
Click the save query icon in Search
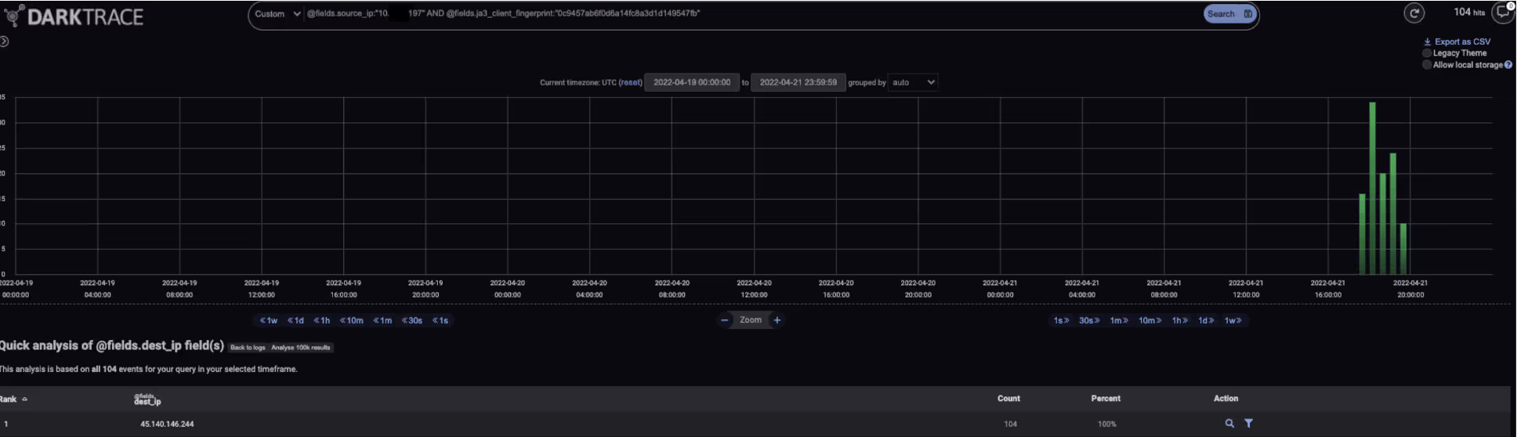pyautogui.click(x=1248, y=14)
